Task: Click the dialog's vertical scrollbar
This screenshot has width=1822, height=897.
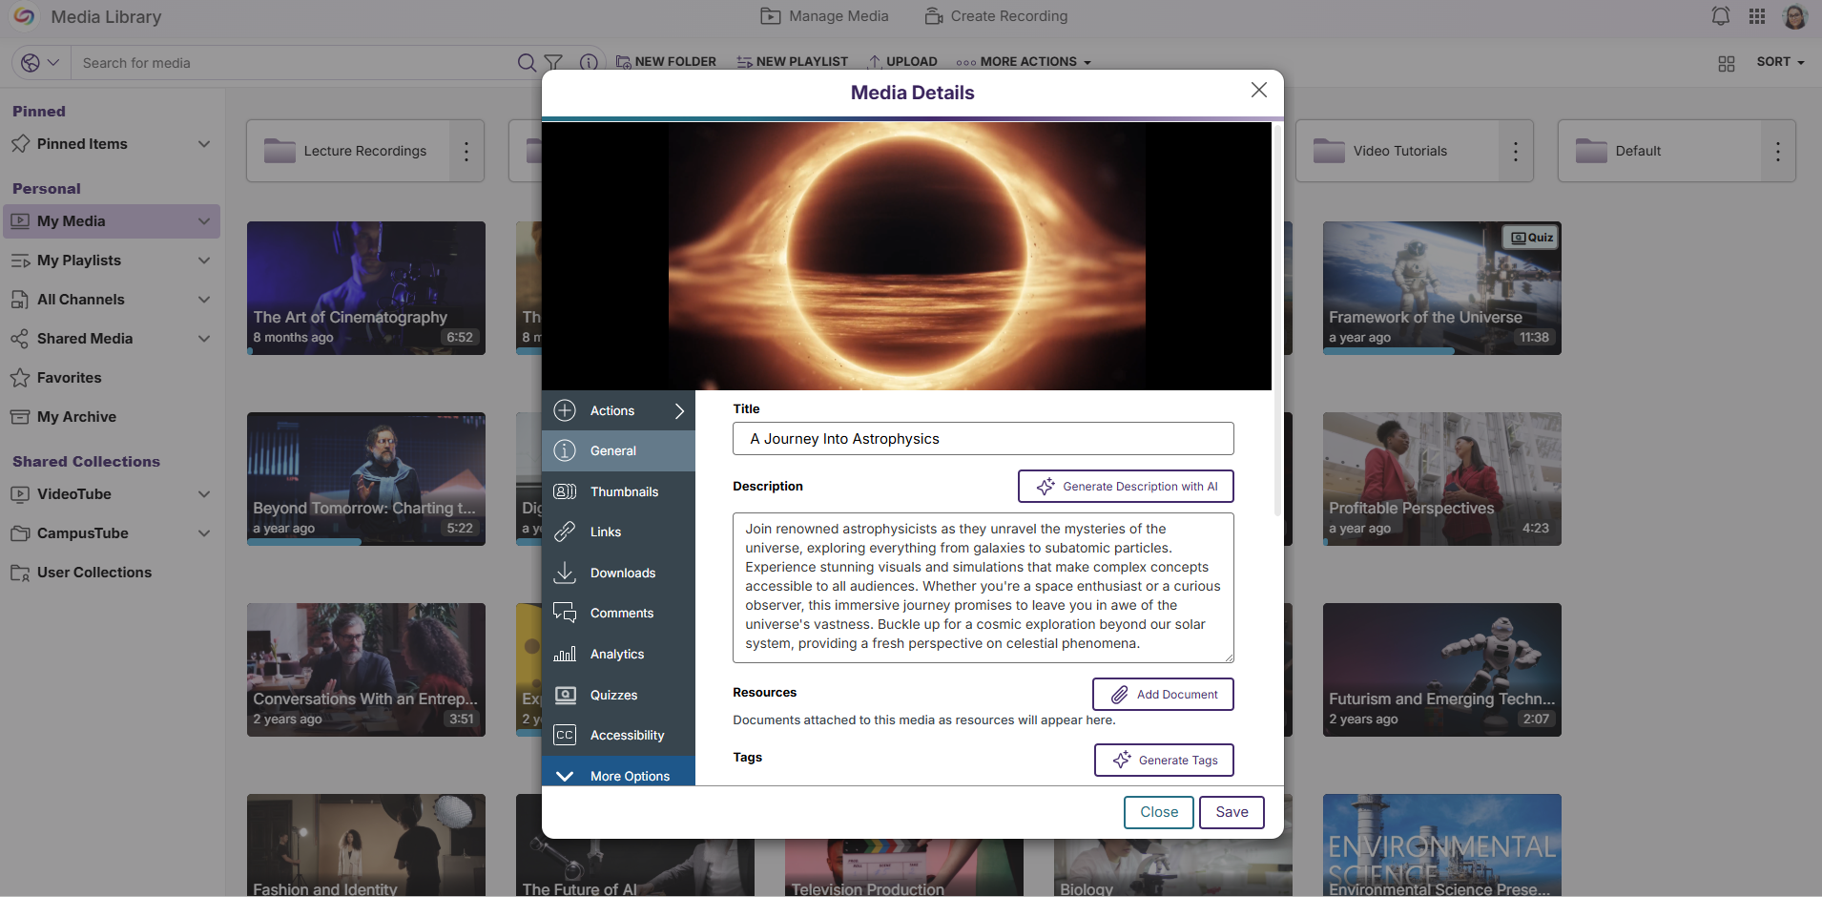Action: (x=1278, y=320)
